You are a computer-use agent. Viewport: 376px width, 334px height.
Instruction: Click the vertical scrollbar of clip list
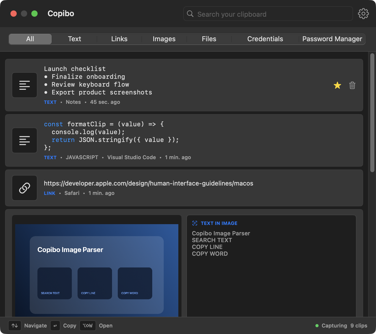(372, 113)
